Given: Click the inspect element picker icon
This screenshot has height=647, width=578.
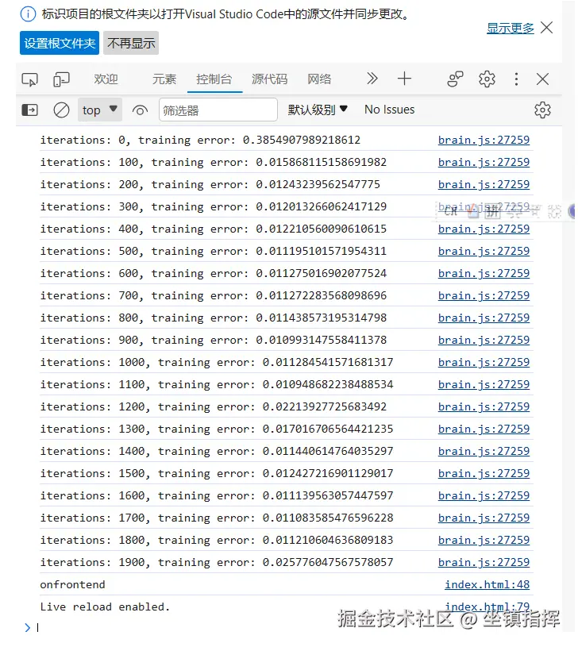Looking at the screenshot, I should (x=29, y=79).
